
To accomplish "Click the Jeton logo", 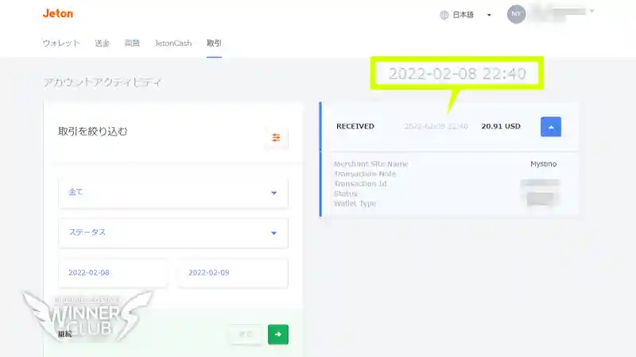I will (x=58, y=13).
